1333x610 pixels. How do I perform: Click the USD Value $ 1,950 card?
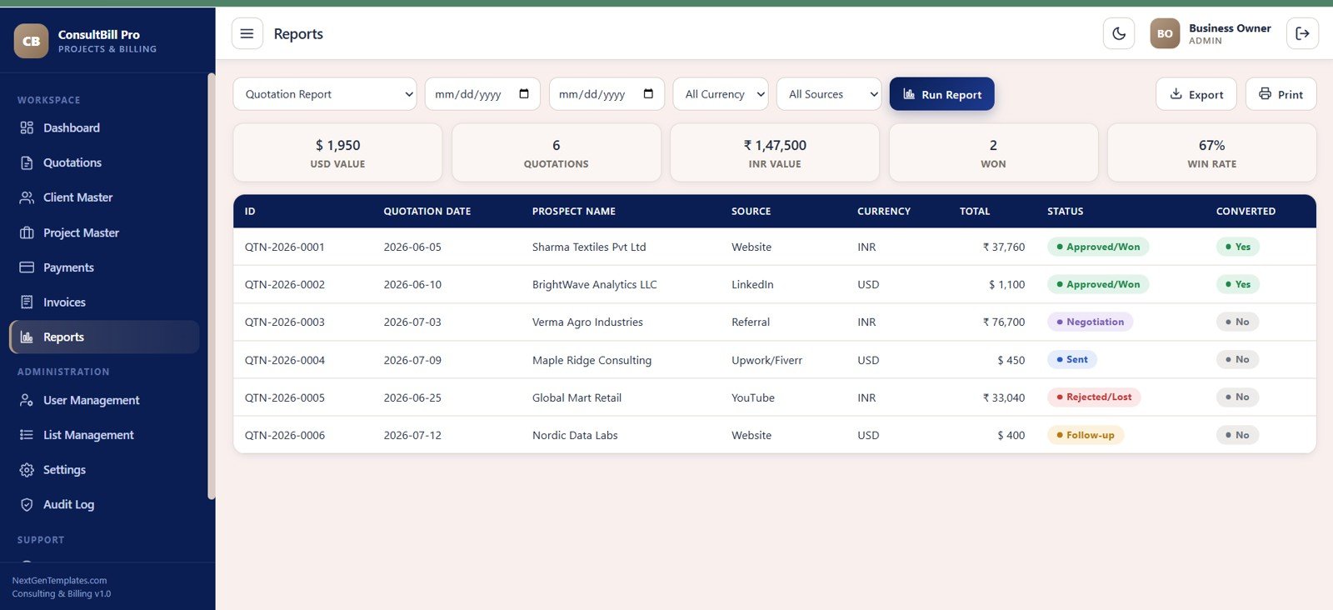(x=337, y=152)
